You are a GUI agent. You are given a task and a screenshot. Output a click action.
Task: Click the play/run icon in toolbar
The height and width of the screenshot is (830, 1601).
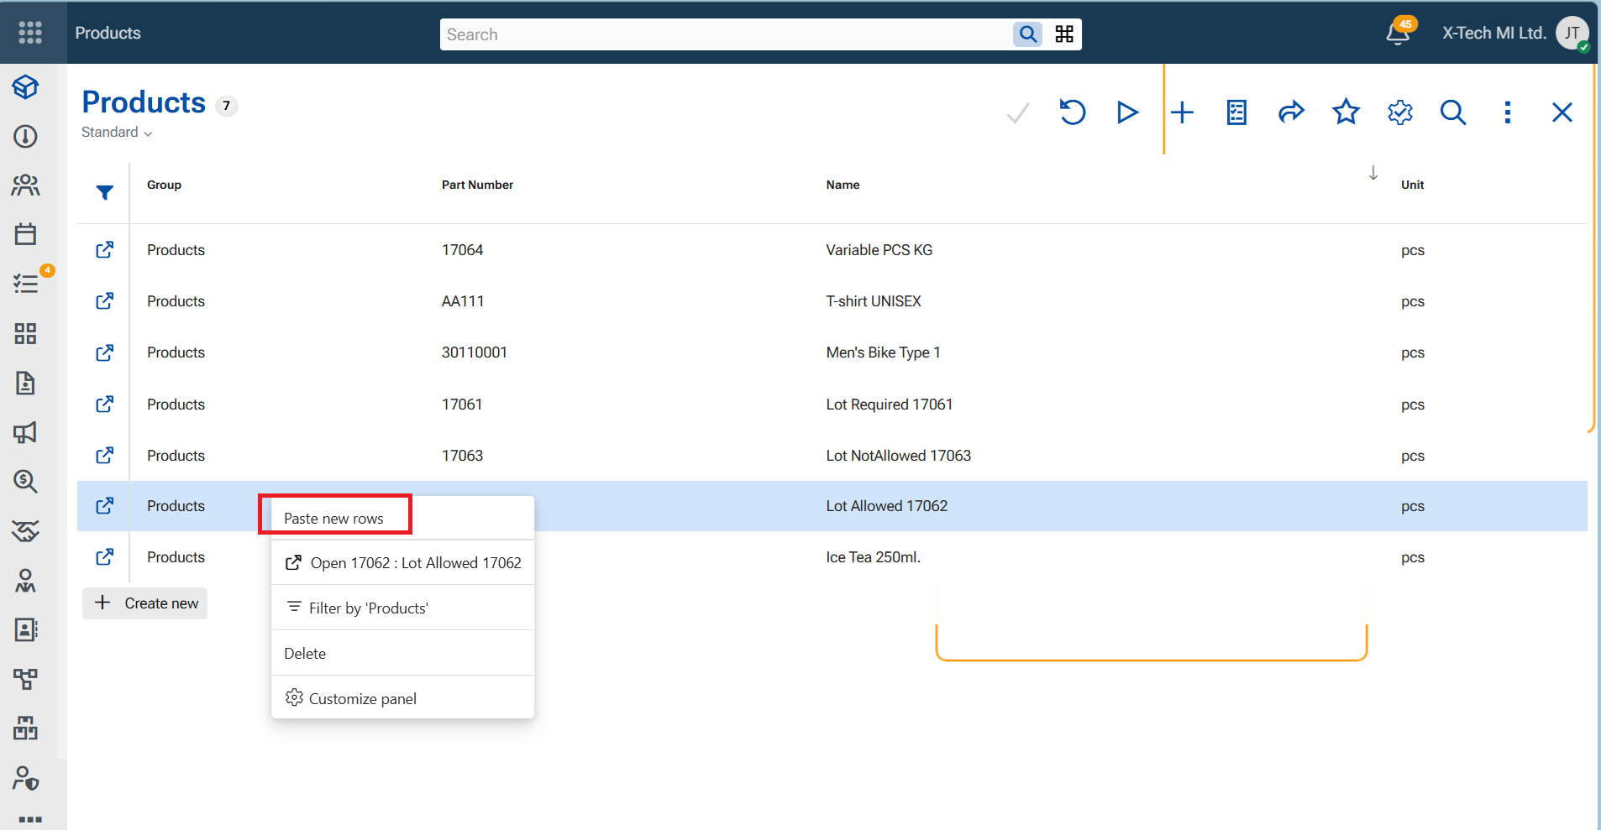(x=1127, y=112)
